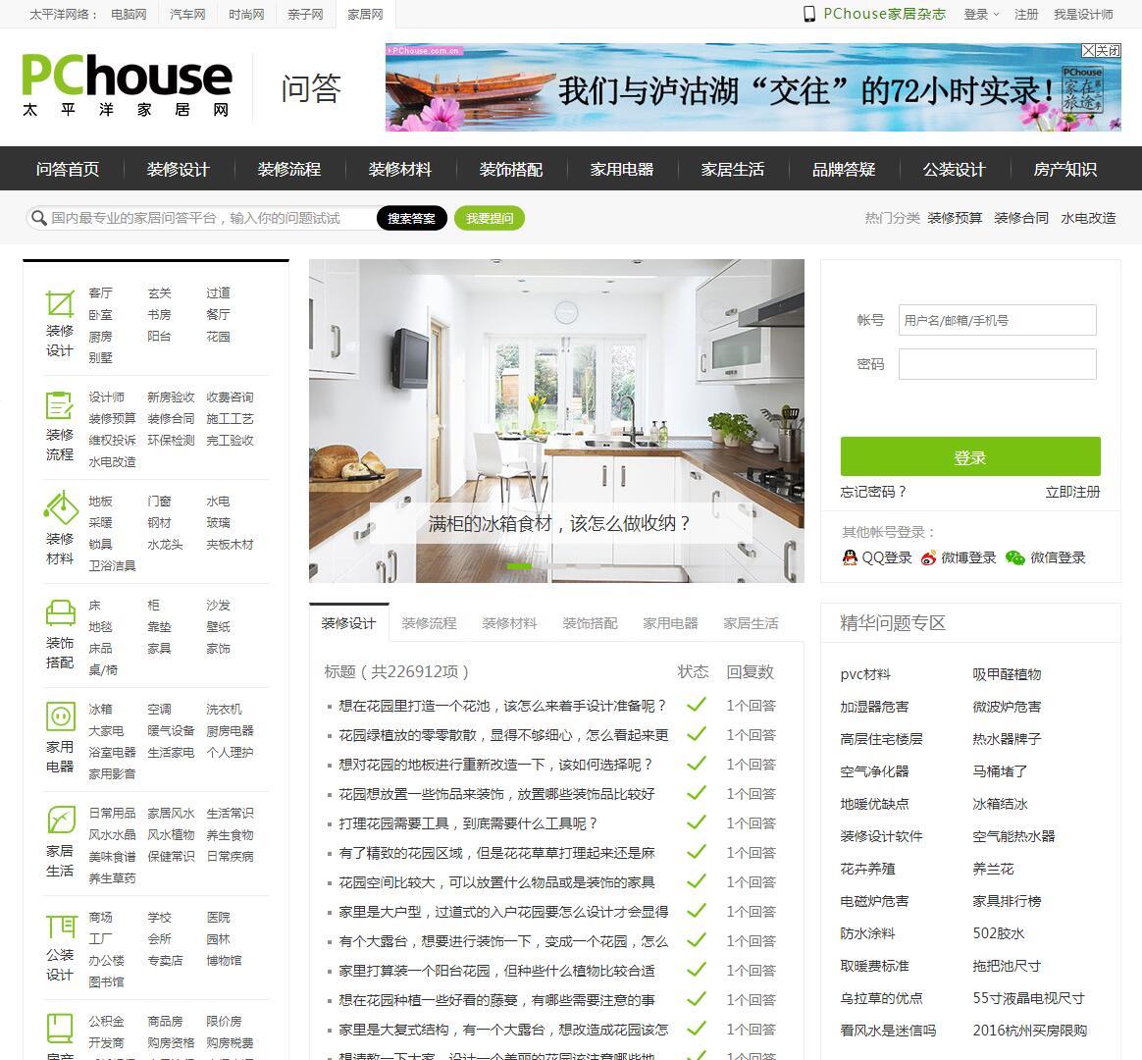
Task: Close the banner advertisement
Action: point(1101,50)
